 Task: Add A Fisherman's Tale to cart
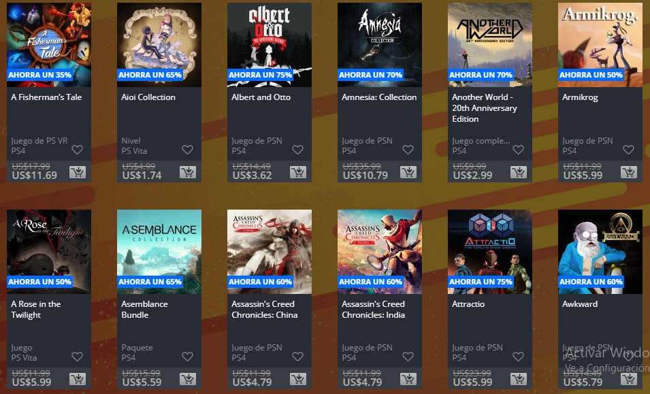78,172
